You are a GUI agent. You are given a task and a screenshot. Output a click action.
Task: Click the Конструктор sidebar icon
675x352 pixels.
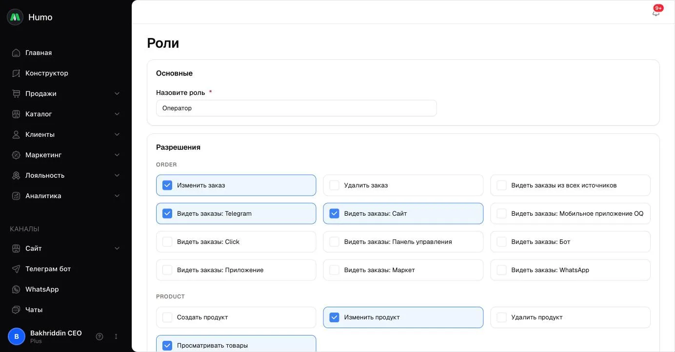coord(16,73)
